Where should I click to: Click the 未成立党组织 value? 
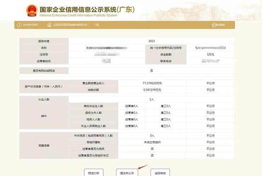click(152, 142)
